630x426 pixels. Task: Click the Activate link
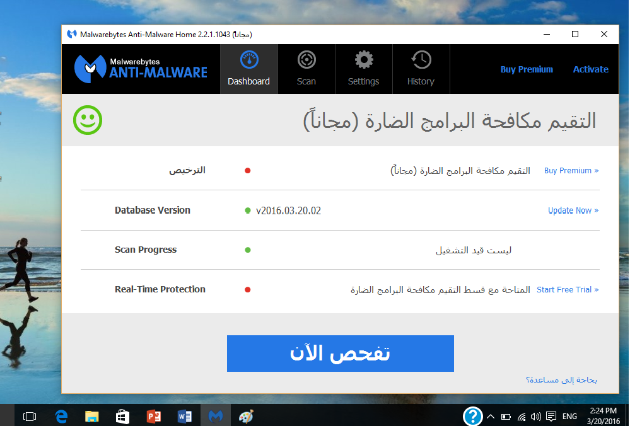click(590, 69)
